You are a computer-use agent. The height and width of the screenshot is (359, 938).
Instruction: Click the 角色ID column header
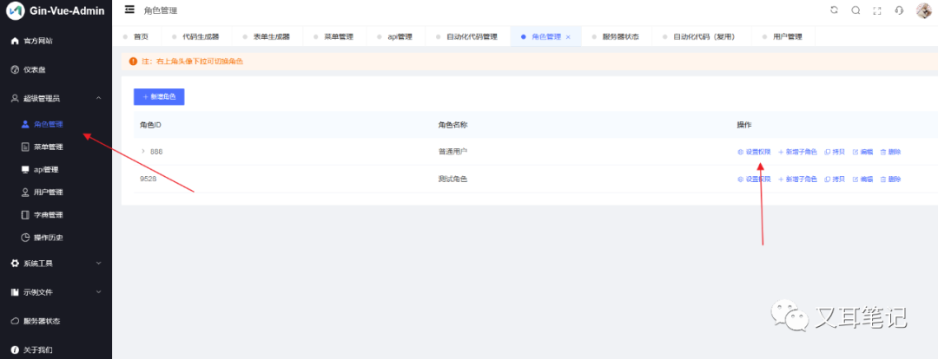[151, 125]
